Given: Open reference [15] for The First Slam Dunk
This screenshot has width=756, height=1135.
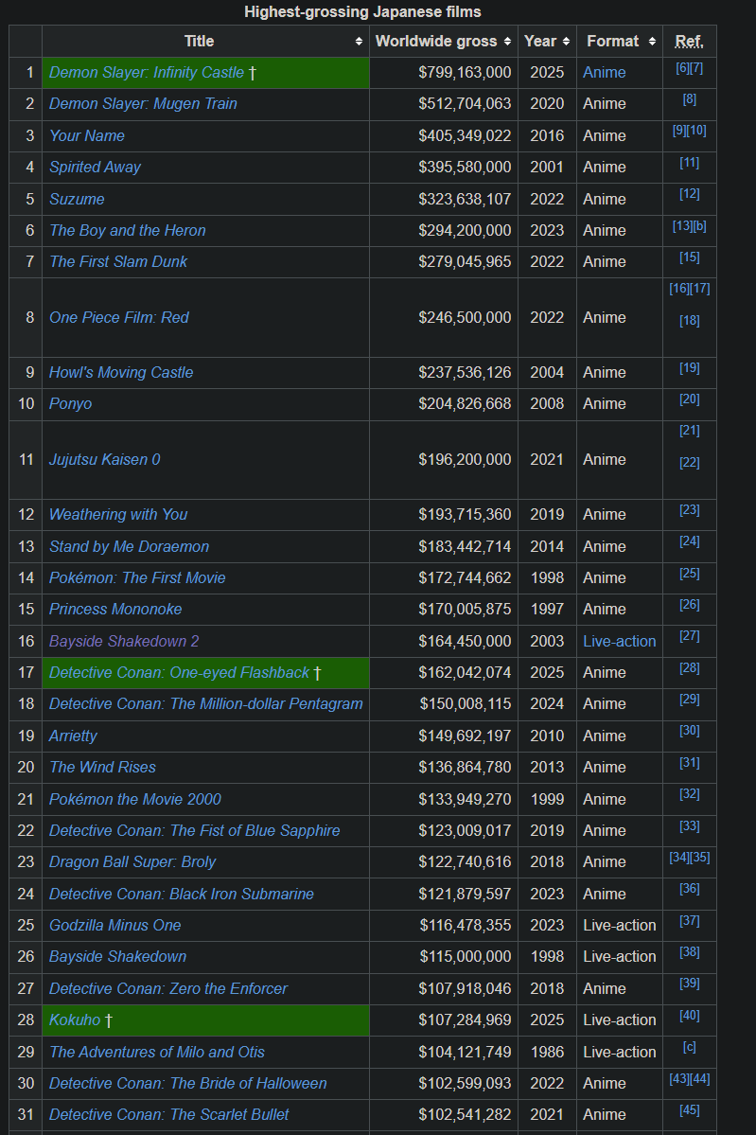Looking at the screenshot, I should [690, 257].
